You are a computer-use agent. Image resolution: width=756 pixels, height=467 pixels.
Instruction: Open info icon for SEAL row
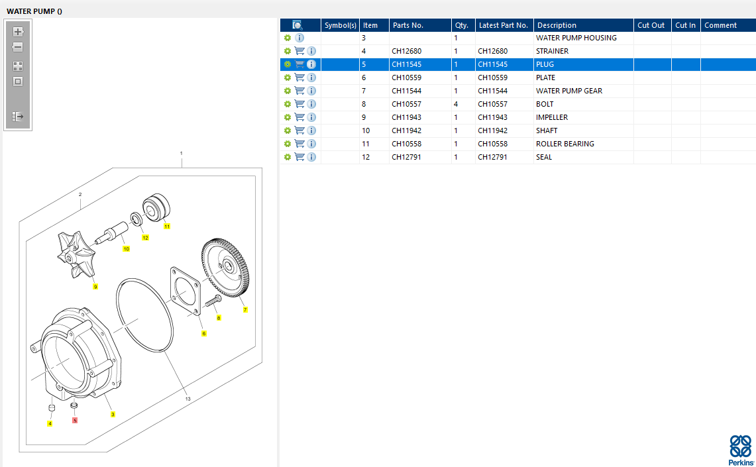coord(311,157)
